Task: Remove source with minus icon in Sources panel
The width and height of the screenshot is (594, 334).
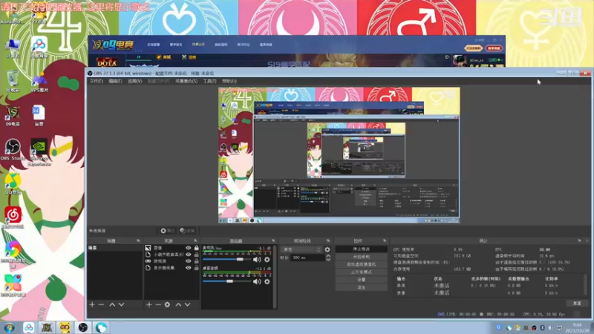Action: point(158,304)
